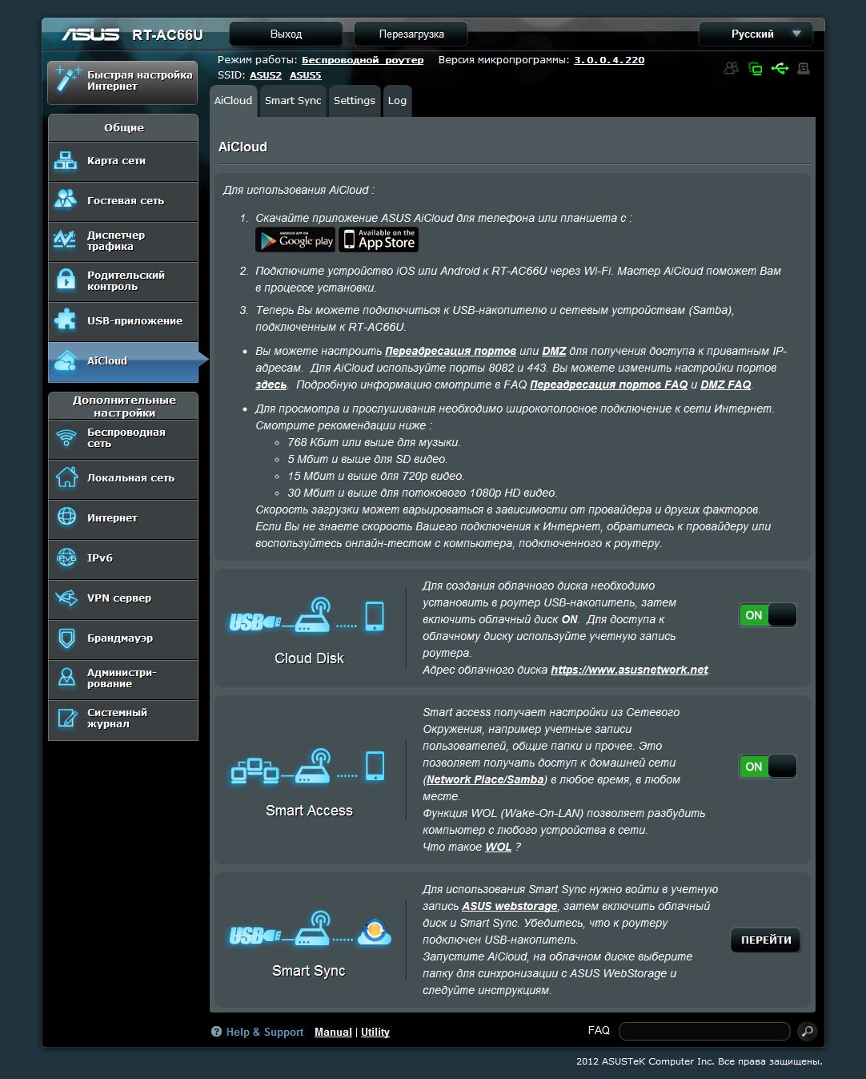Open the Network Map icon (Карта сети)
Image resolution: width=866 pixels, height=1079 pixels.
point(66,161)
